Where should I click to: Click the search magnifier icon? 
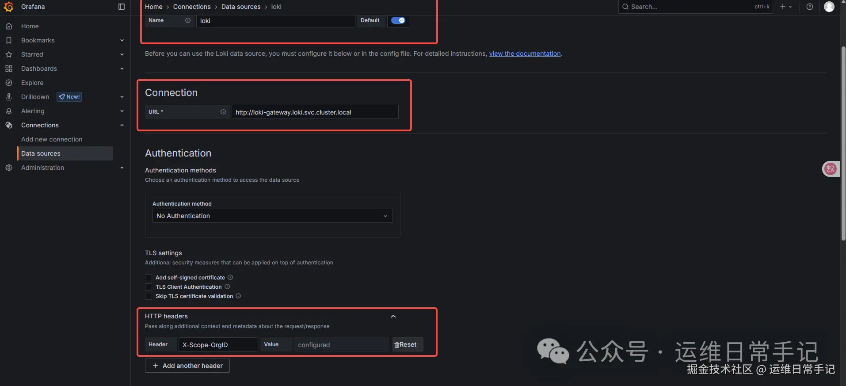tap(625, 7)
